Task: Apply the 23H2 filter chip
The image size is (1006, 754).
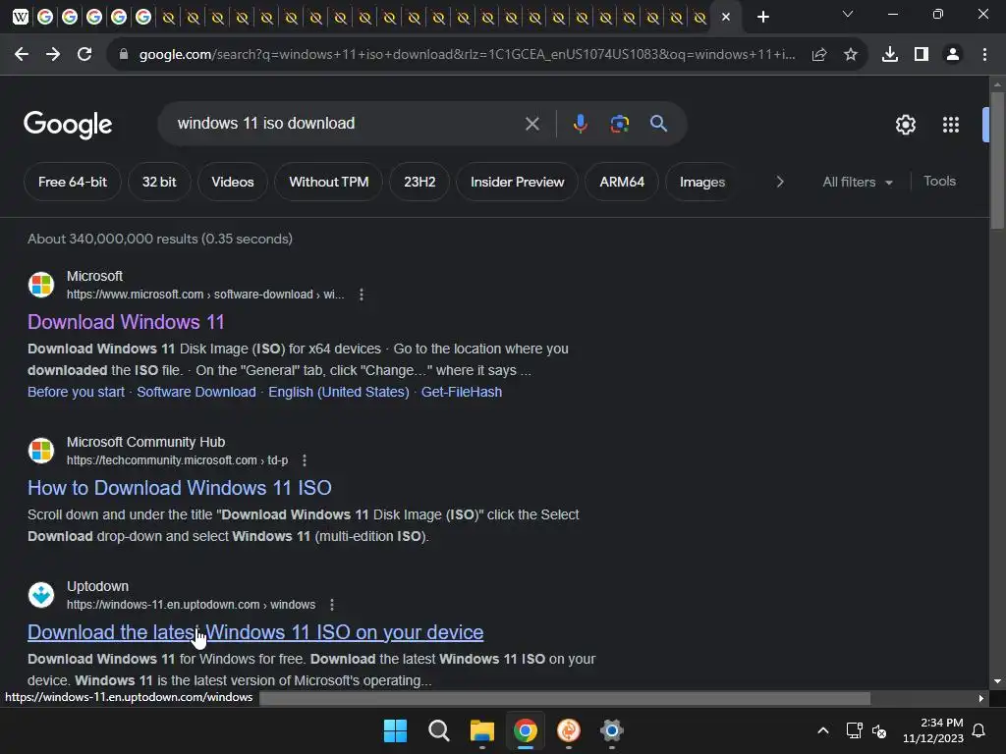Action: [x=419, y=182]
